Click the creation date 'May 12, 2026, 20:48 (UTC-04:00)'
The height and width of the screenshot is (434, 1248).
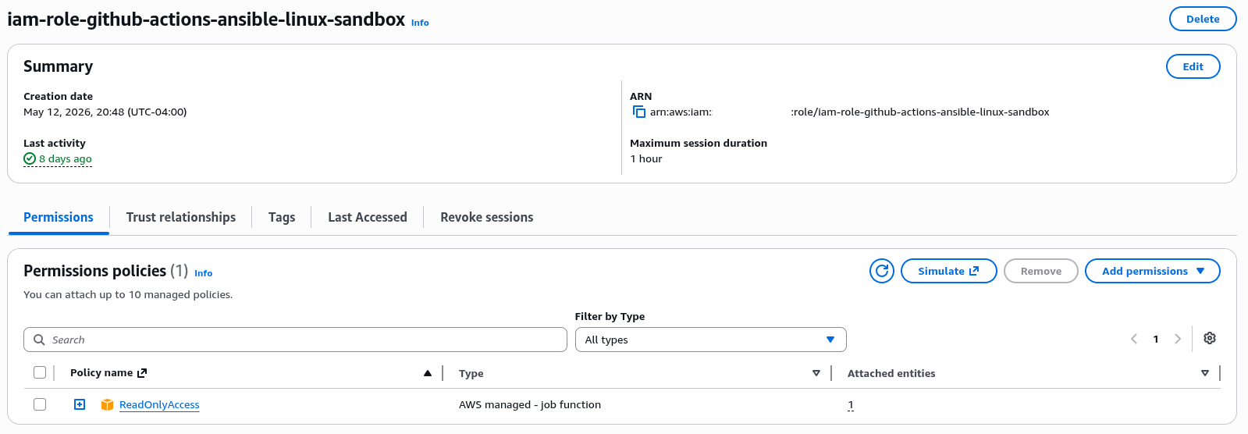[x=105, y=112]
